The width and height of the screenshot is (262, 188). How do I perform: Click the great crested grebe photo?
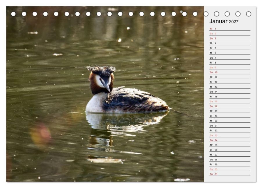pyautogui.click(x=105, y=94)
